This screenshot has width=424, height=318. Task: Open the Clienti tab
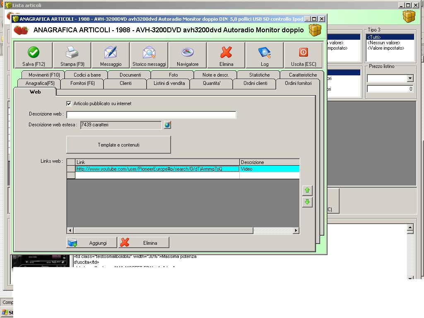tap(125, 83)
